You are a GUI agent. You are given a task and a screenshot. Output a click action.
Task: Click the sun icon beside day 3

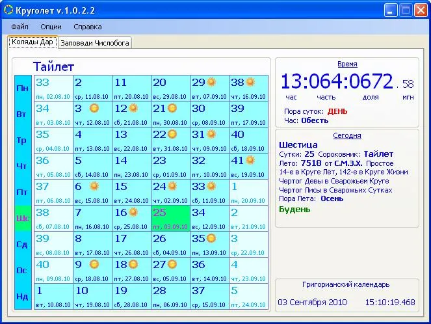tap(94, 108)
